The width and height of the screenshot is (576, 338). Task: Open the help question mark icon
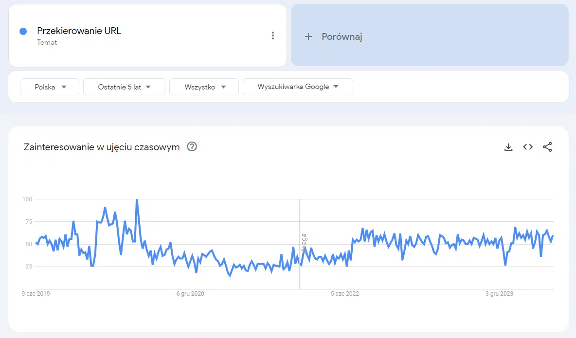click(192, 147)
